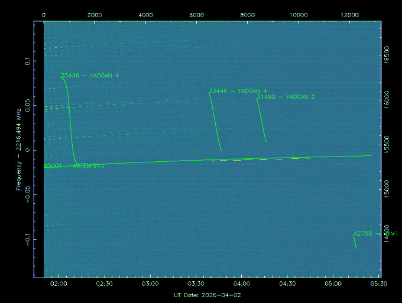Click the 42758 satellite label
The height and width of the screenshot is (303, 402).
[x=362, y=234]
